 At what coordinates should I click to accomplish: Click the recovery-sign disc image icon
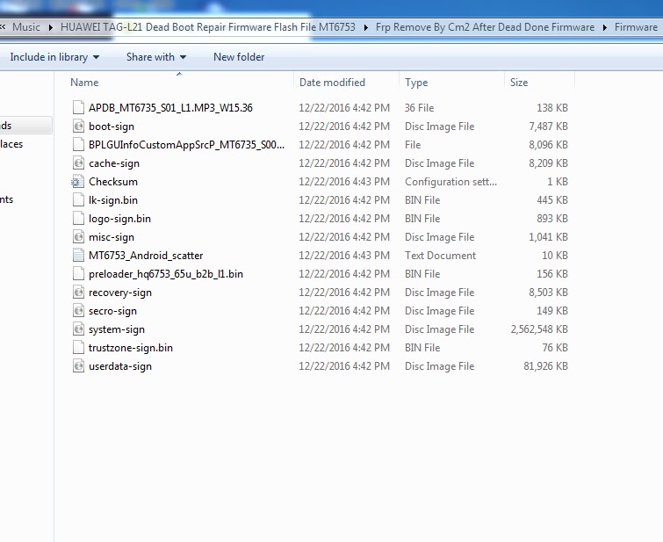(78, 293)
